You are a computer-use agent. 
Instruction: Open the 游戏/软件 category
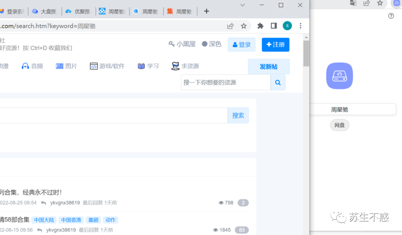pos(107,66)
